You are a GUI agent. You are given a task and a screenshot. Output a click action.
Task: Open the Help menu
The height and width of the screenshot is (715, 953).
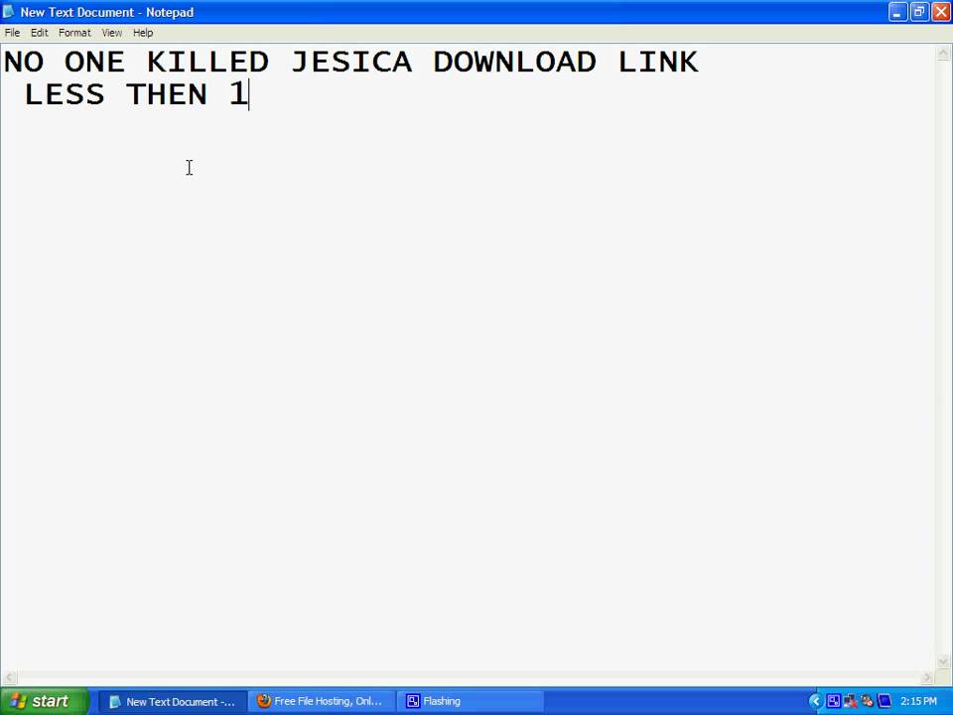(142, 32)
